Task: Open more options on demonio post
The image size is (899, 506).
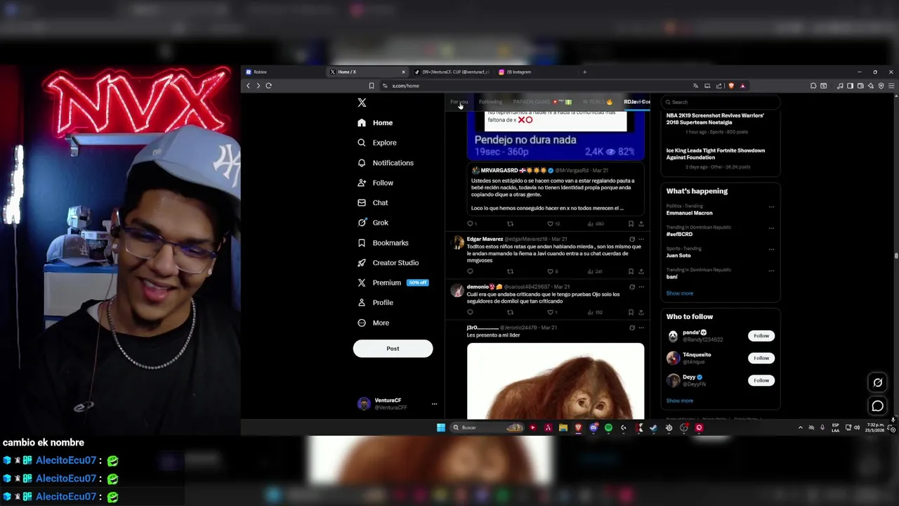Action: [641, 287]
